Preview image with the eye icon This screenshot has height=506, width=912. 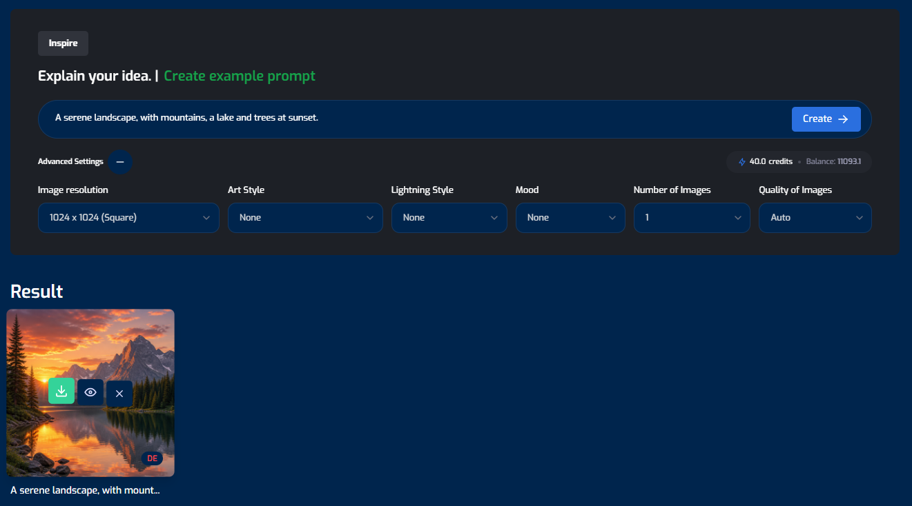pyautogui.click(x=90, y=392)
